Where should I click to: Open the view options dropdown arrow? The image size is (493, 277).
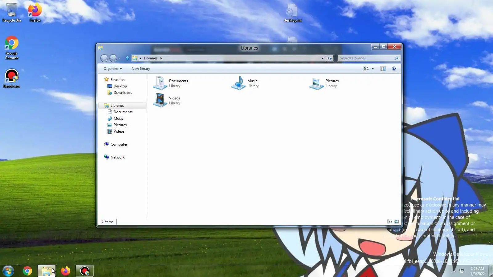click(x=373, y=69)
